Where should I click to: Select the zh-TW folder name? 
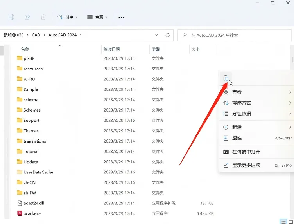tap(30, 193)
